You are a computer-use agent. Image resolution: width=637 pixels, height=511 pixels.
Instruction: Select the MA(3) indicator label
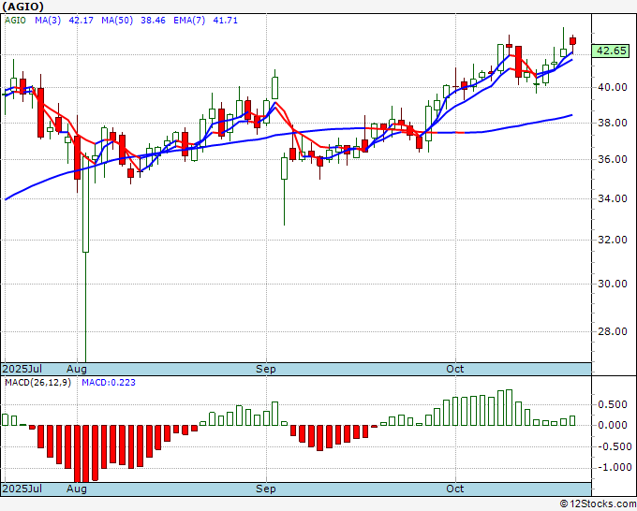48,21
